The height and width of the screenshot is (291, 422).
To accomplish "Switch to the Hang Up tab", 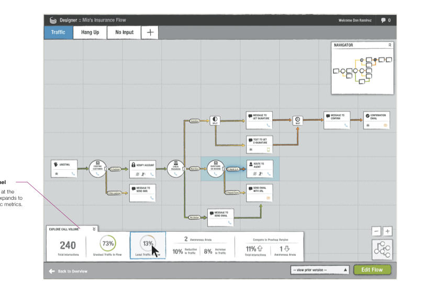I will (x=90, y=33).
